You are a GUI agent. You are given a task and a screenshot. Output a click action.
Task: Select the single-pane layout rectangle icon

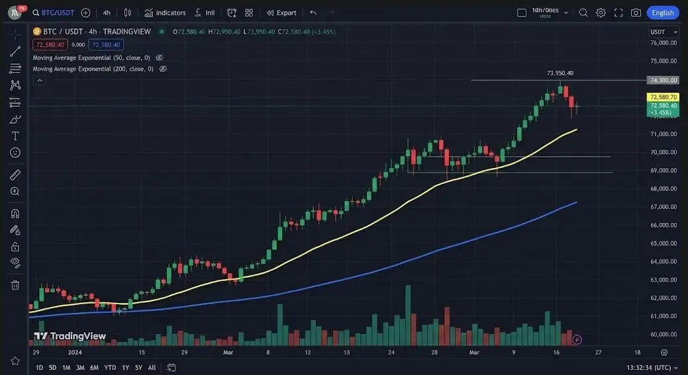click(522, 13)
